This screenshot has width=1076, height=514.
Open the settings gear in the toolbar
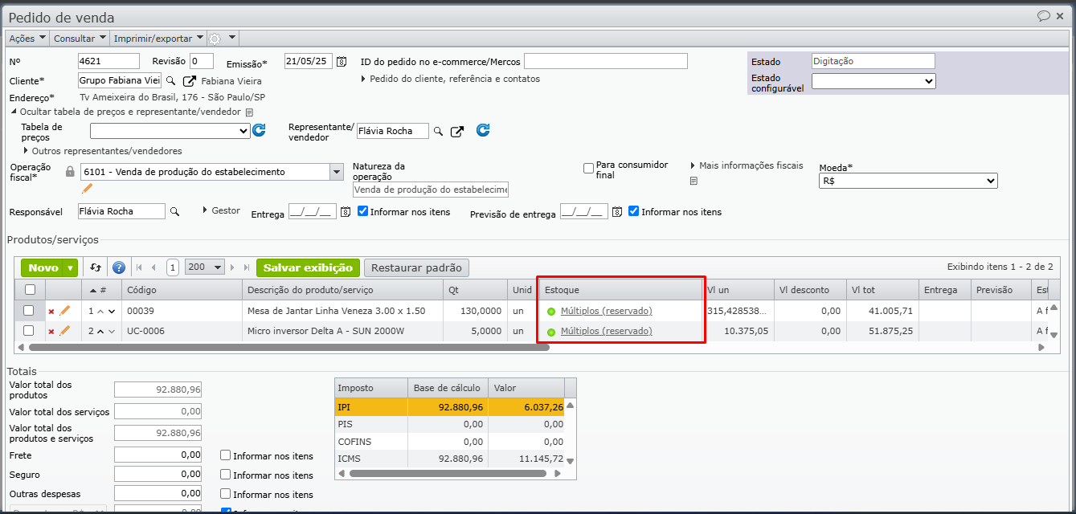215,38
